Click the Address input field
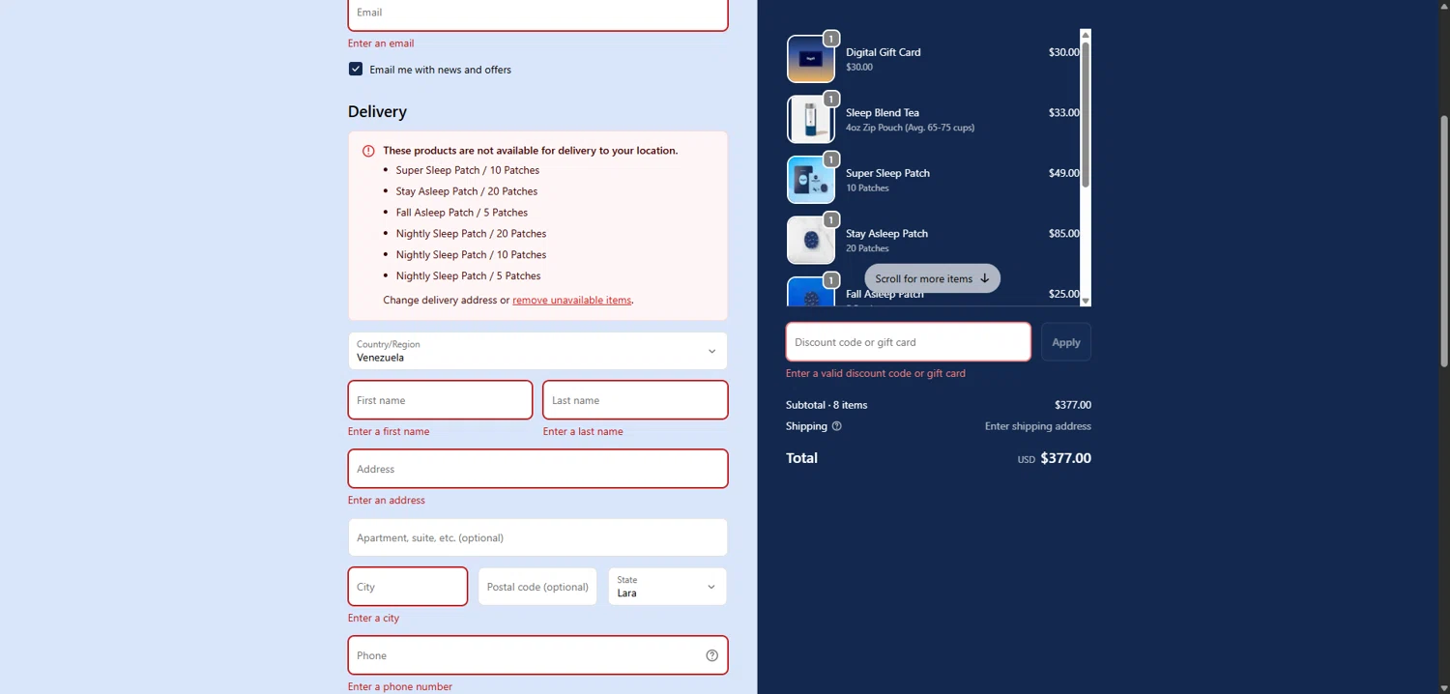1450x694 pixels. 537,469
